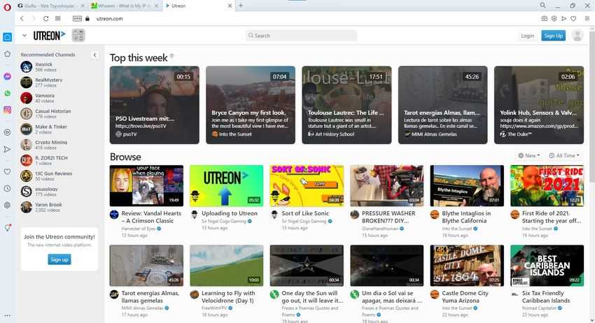595x323 pixels.
Task: Open WhatsApp in Opera sidebar
Action: (x=7, y=93)
